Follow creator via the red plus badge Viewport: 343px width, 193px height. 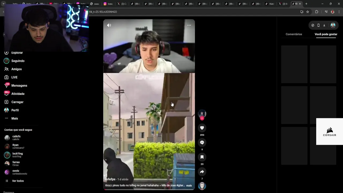(x=202, y=118)
